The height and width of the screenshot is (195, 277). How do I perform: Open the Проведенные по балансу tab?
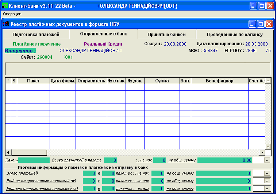(x=235, y=35)
